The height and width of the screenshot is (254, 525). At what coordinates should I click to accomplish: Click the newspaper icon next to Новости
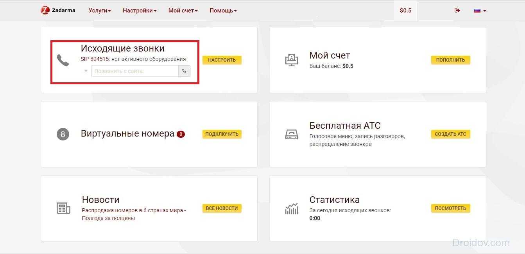pos(63,208)
